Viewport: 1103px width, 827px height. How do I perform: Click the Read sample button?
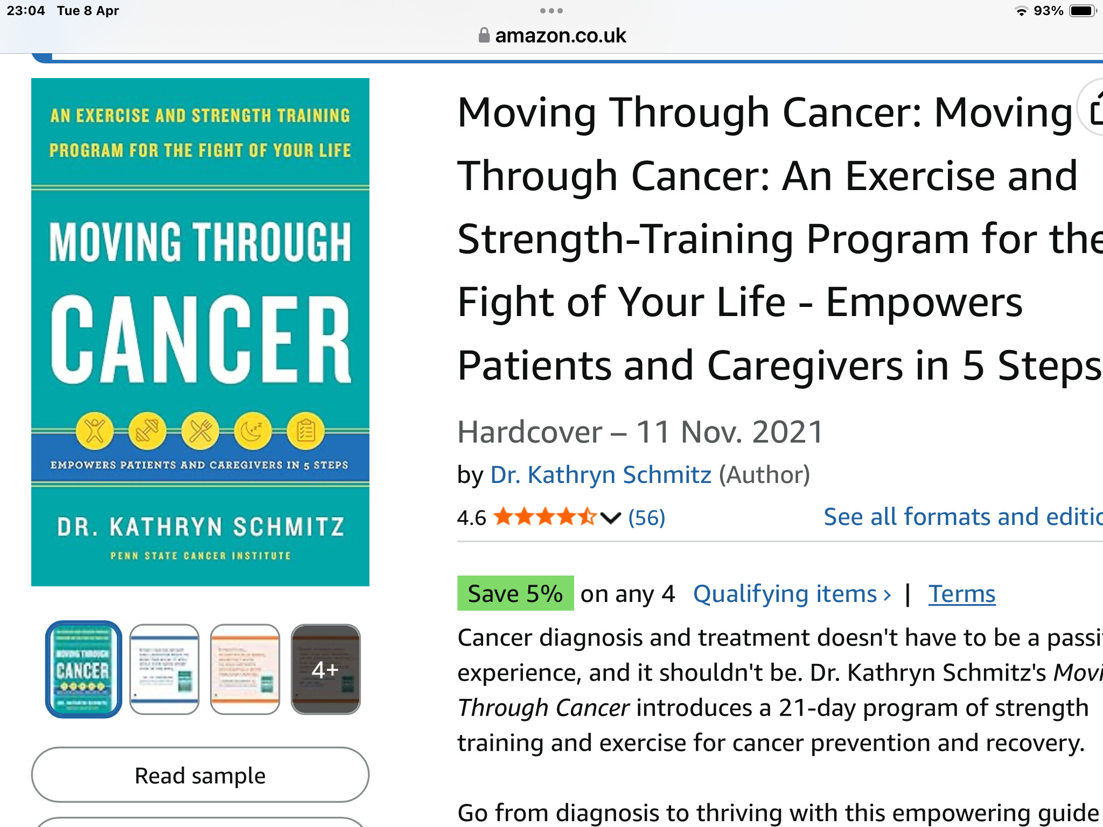200,775
